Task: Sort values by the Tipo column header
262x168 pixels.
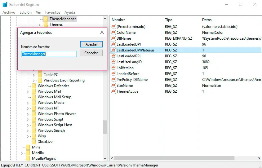Action: (181, 20)
